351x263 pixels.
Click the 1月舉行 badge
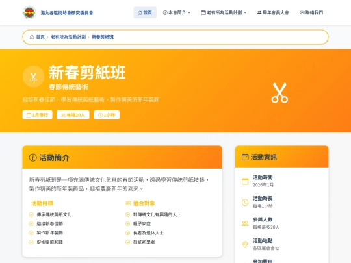tap(38, 115)
